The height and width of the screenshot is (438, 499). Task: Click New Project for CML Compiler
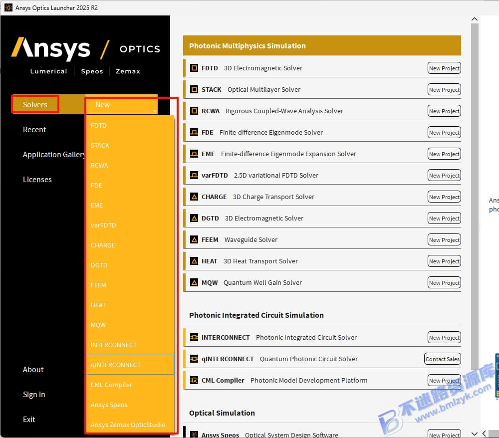(444, 381)
